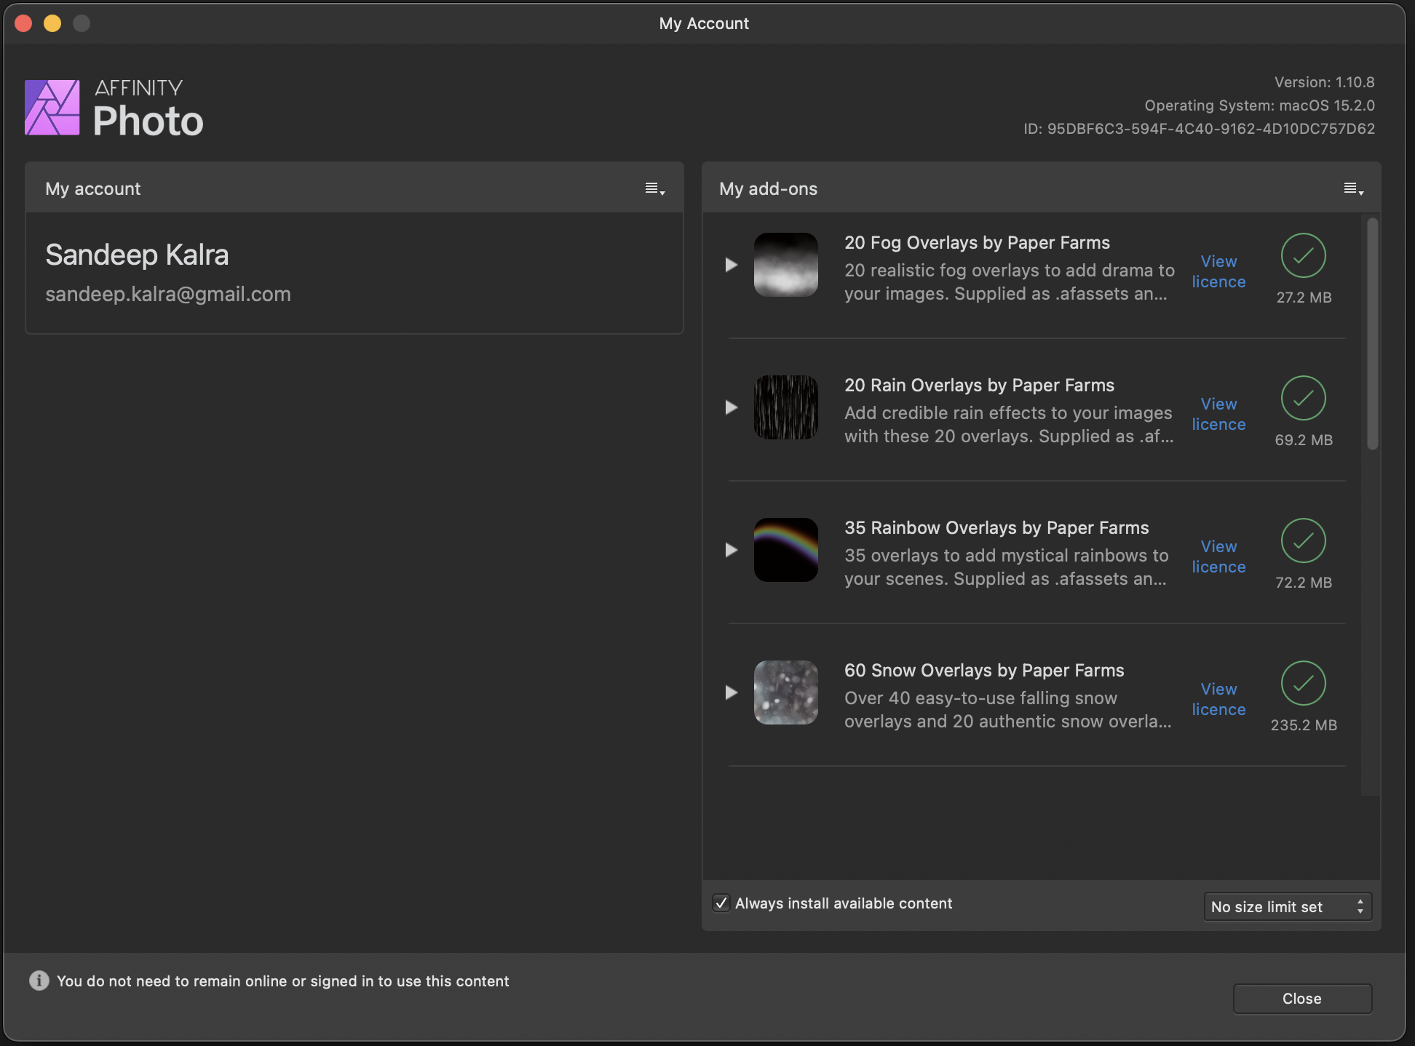Click the 35 Rainbow Overlays by Paper Farms title
Screen dimensions: 1415x1046
tap(996, 527)
